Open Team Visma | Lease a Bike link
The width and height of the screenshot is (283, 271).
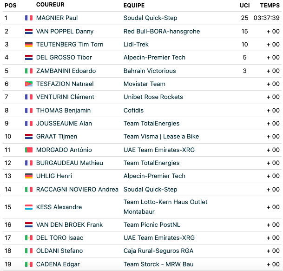click(x=161, y=137)
